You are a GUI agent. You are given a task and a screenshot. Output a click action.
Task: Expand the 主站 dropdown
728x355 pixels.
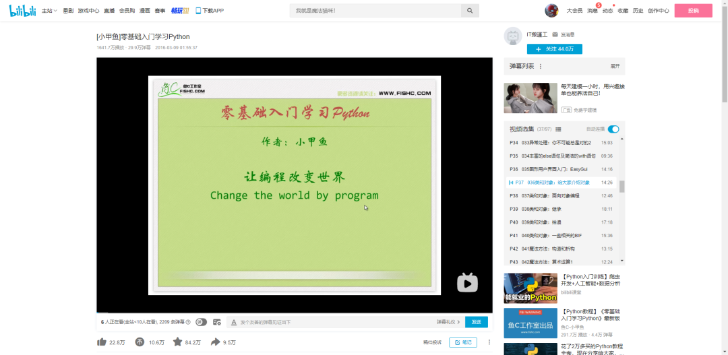[49, 10]
